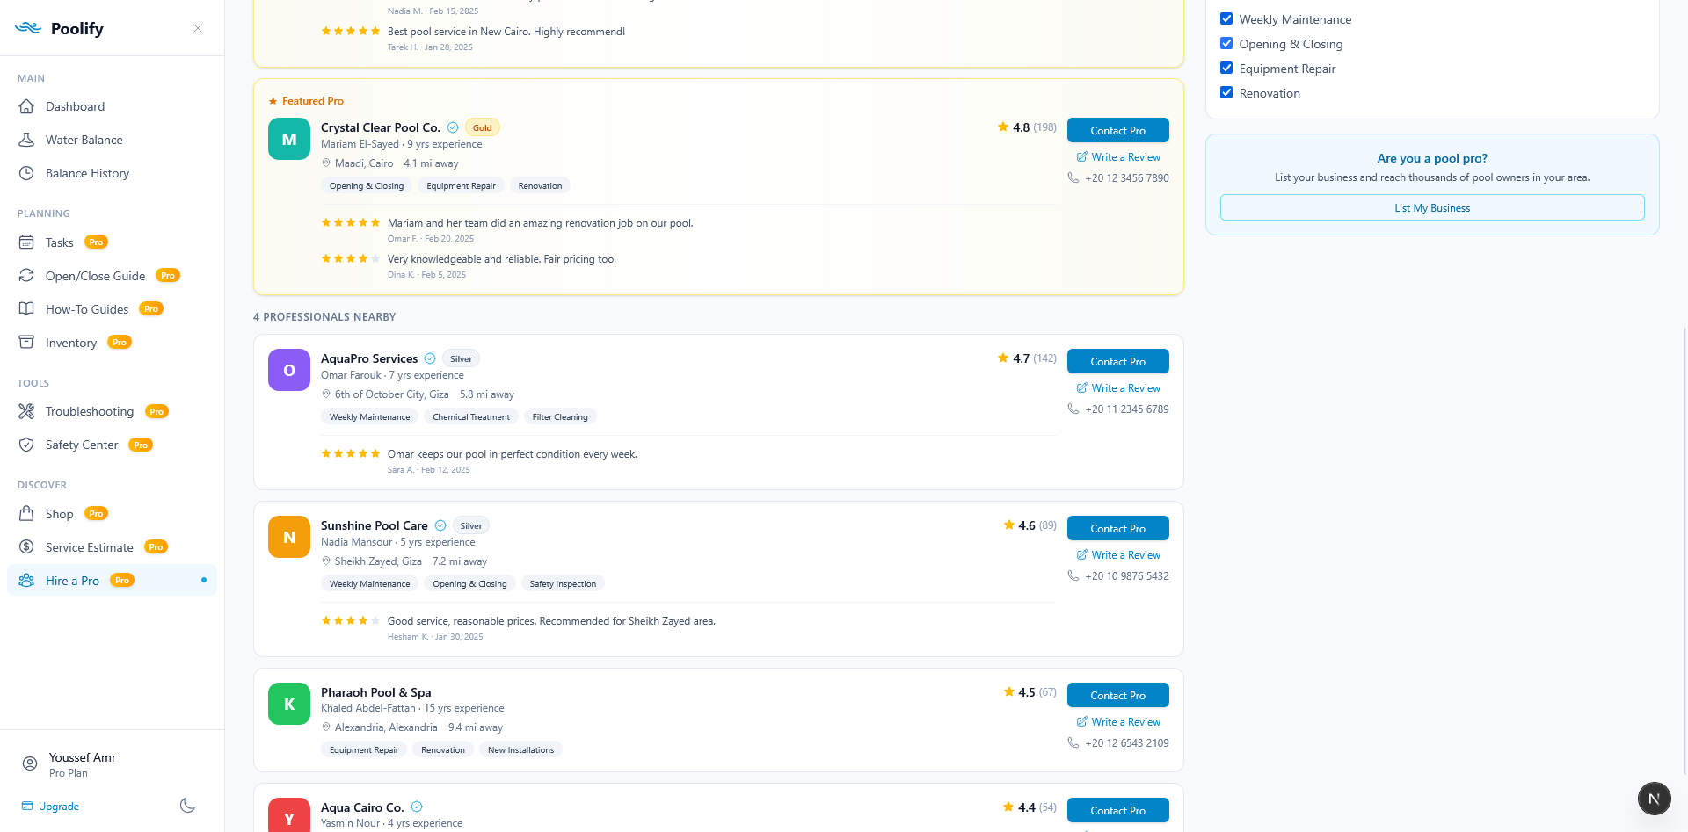1688x832 pixels.
Task: Click the Safety Inspection tag
Action: tap(563, 584)
